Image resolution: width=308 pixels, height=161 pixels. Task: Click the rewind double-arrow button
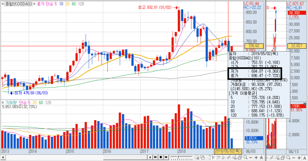[155, 157]
